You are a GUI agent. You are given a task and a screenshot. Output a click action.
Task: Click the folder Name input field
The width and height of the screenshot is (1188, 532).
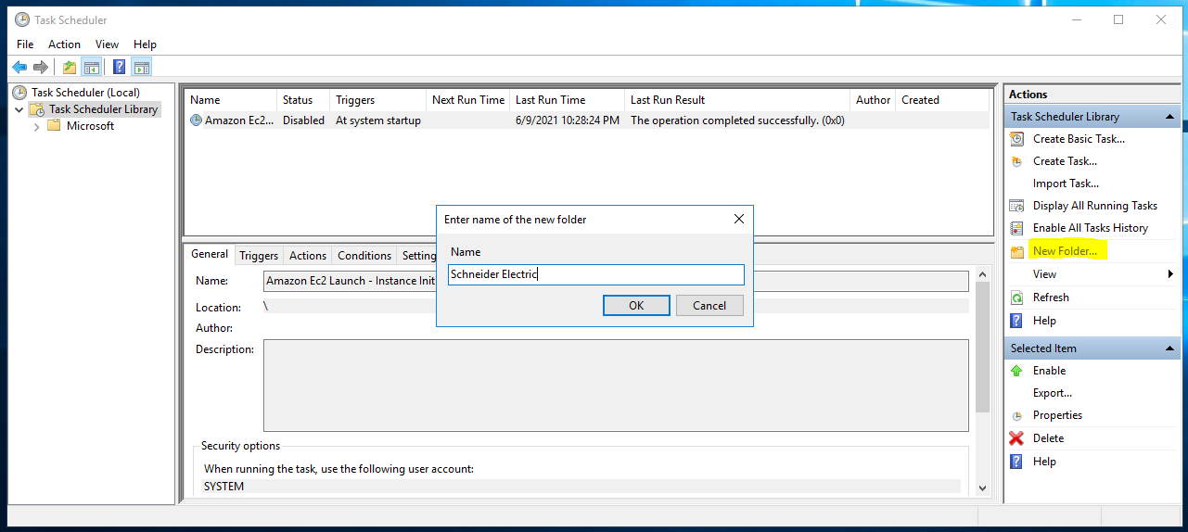tap(596, 274)
